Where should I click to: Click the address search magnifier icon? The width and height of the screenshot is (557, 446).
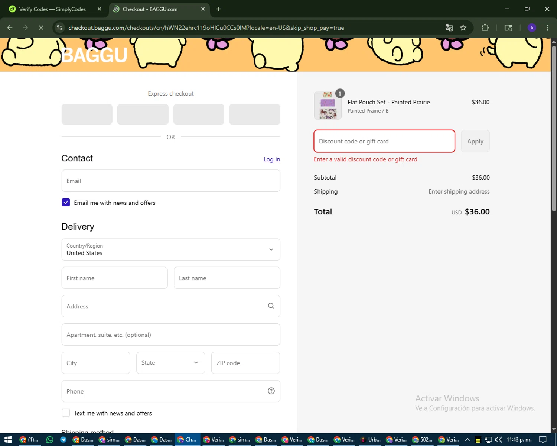pyautogui.click(x=271, y=306)
